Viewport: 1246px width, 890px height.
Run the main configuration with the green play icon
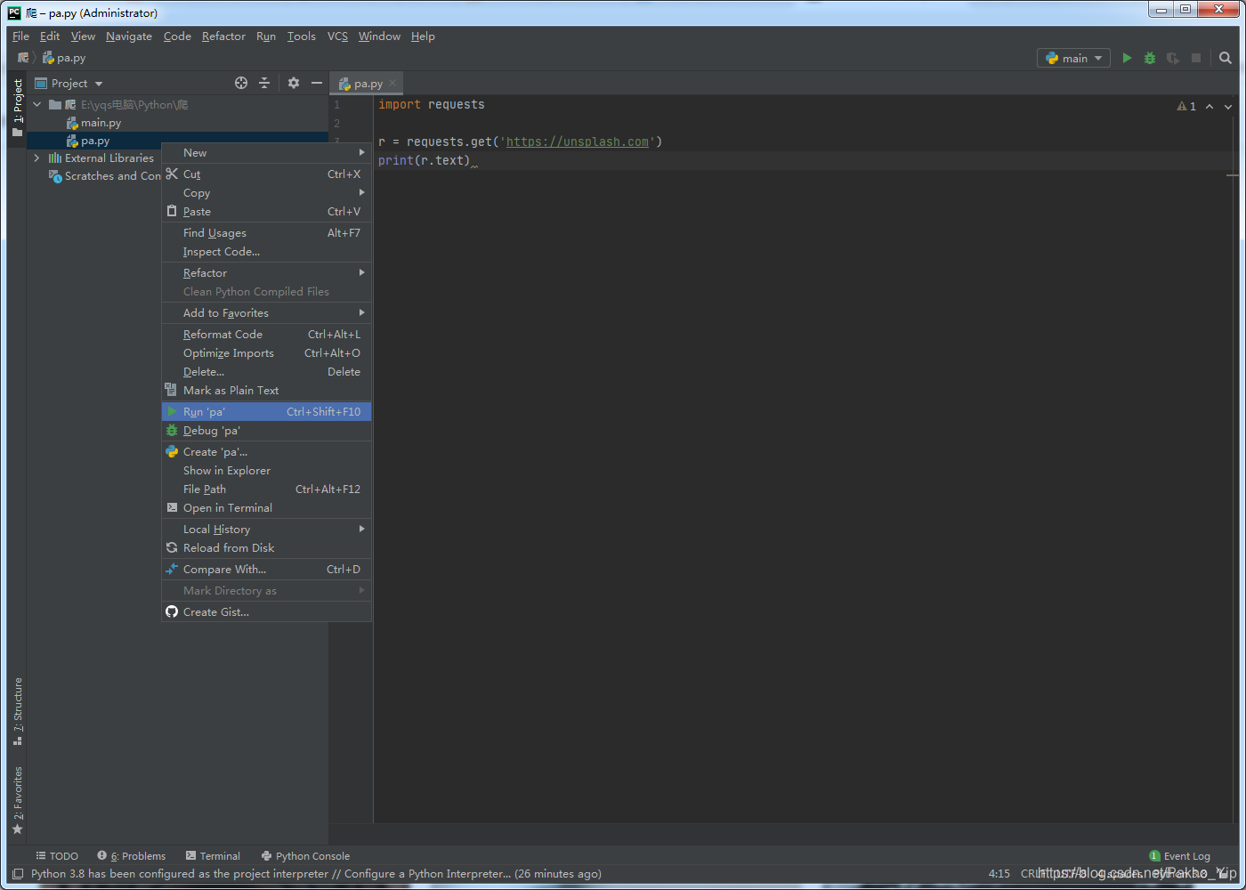[1127, 58]
